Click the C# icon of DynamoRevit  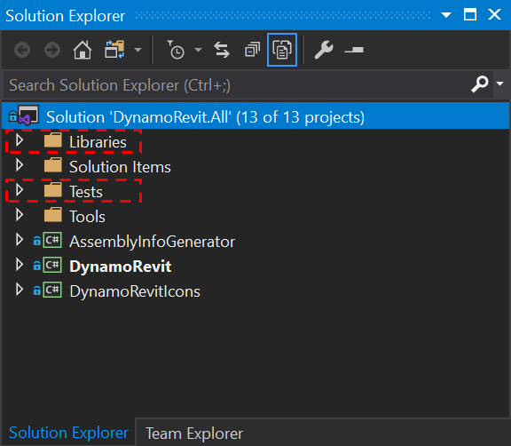tap(52, 265)
